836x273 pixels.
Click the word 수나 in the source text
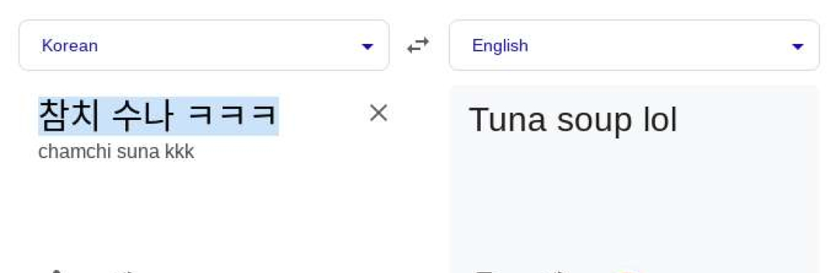[x=143, y=116]
